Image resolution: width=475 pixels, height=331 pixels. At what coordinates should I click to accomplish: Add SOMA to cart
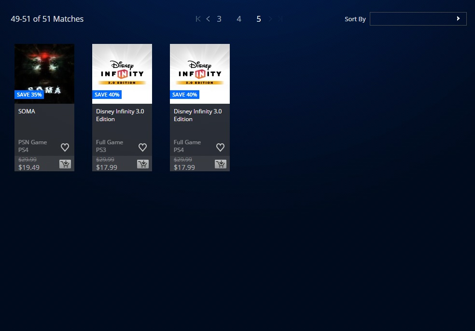[65, 164]
